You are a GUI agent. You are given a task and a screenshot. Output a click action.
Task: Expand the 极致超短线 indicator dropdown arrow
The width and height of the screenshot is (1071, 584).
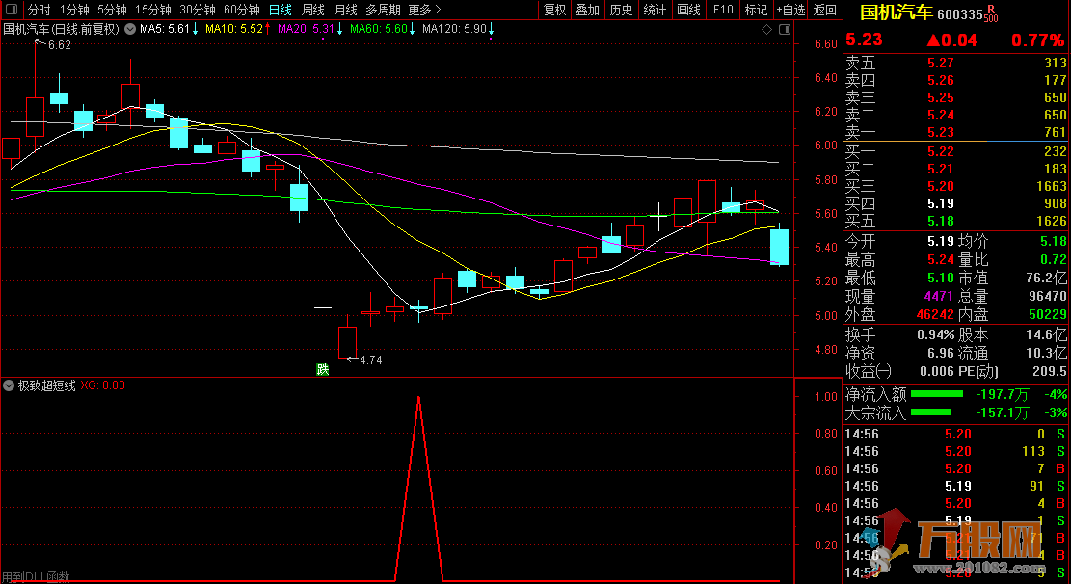click(x=9, y=385)
